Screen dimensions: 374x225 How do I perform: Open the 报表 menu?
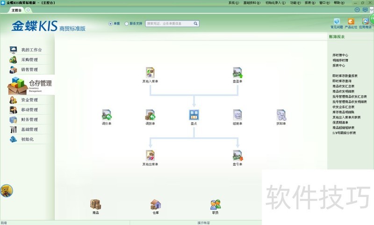point(310,3)
